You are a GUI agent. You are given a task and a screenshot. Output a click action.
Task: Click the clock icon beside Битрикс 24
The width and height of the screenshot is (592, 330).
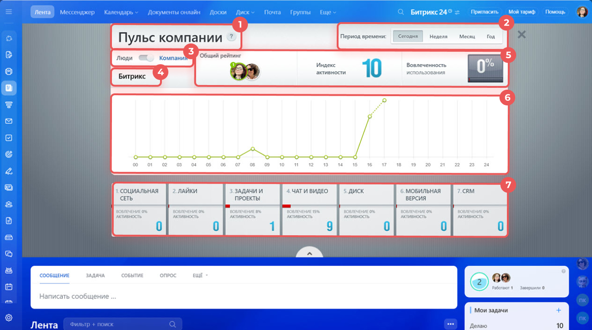(450, 10)
